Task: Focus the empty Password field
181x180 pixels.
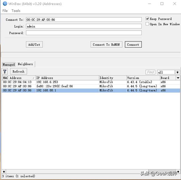Action: [84, 33]
